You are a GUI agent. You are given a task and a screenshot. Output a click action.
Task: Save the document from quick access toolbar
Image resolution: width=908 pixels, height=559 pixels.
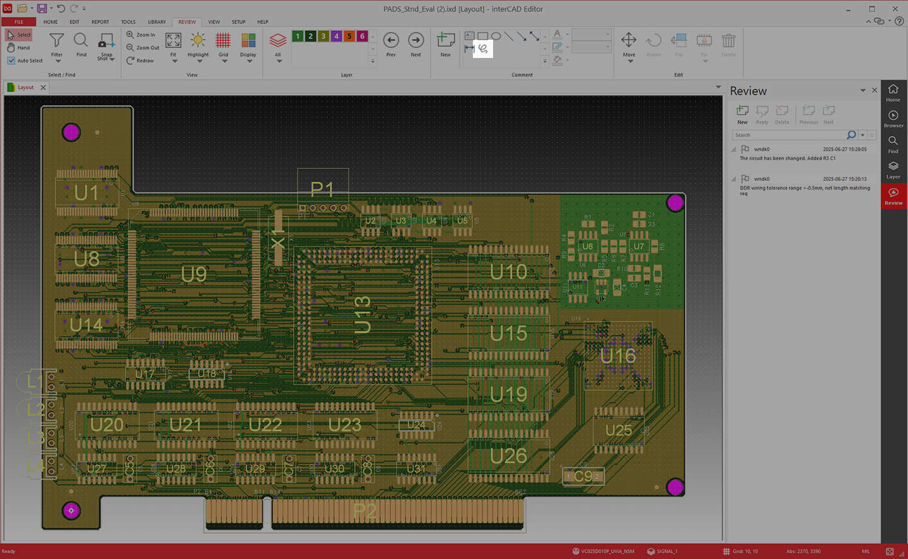[42, 8]
